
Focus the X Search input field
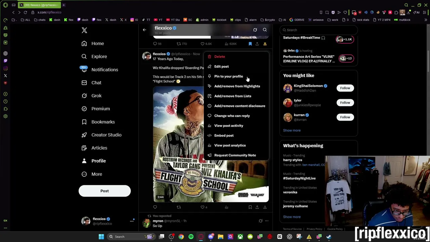(x=318, y=30)
